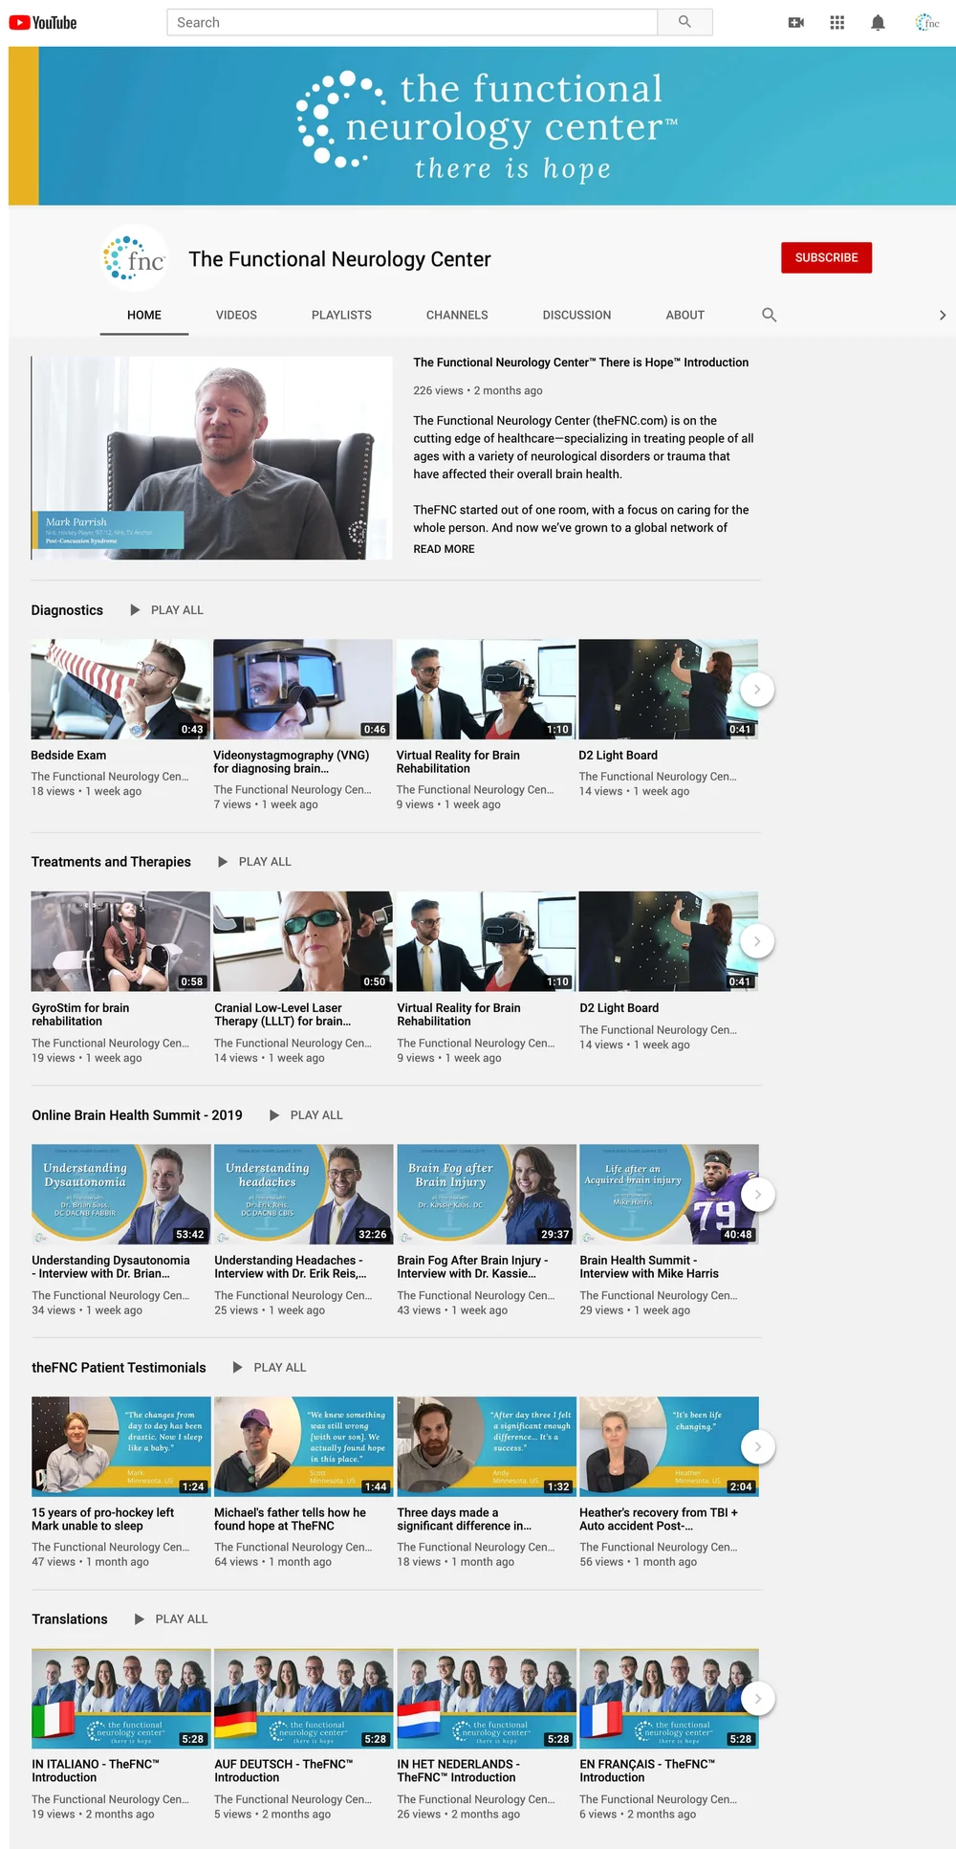The image size is (956, 1849).
Task: Click the red SUBSCRIBE button
Action: (x=826, y=257)
